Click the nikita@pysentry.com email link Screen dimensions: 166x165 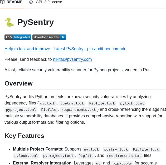72,59
